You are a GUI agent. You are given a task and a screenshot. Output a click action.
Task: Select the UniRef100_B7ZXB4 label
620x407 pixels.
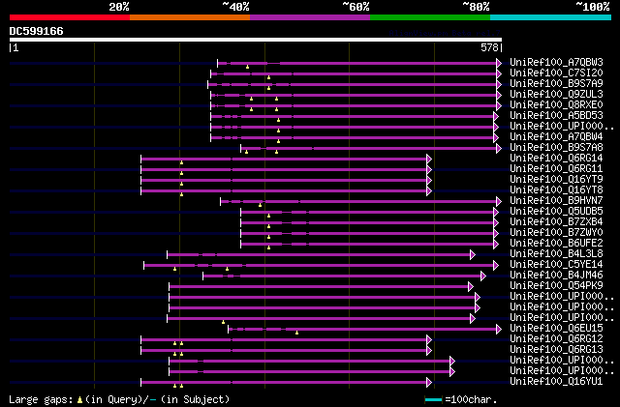pos(556,221)
